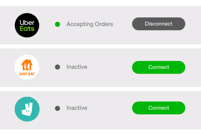The image size is (201, 134).
Task: Click the Just Eat logo
Action: click(x=27, y=67)
